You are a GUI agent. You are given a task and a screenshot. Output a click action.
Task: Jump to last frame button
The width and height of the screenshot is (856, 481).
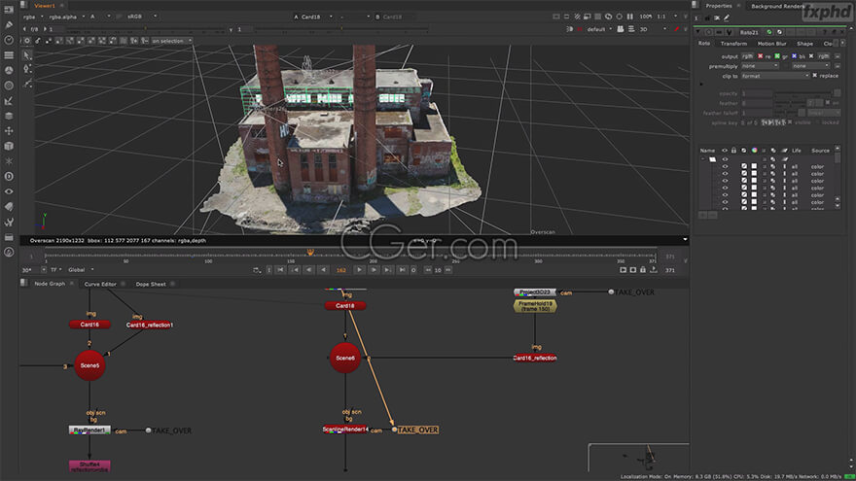tap(402, 270)
